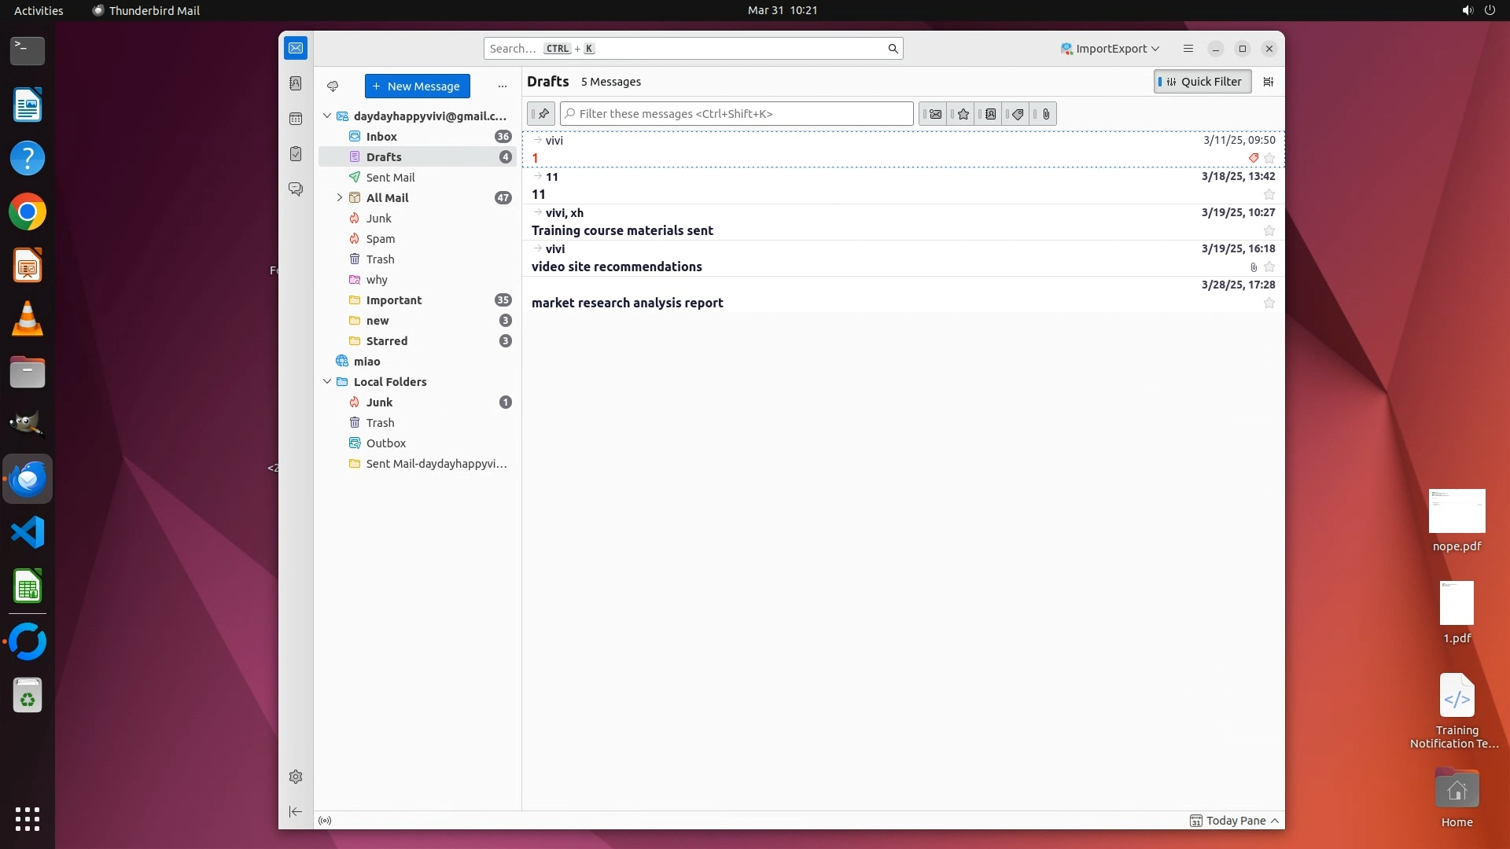Viewport: 1510px width, 849px height.
Task: Star the video site recommendations draft
Action: pyautogui.click(x=1269, y=267)
